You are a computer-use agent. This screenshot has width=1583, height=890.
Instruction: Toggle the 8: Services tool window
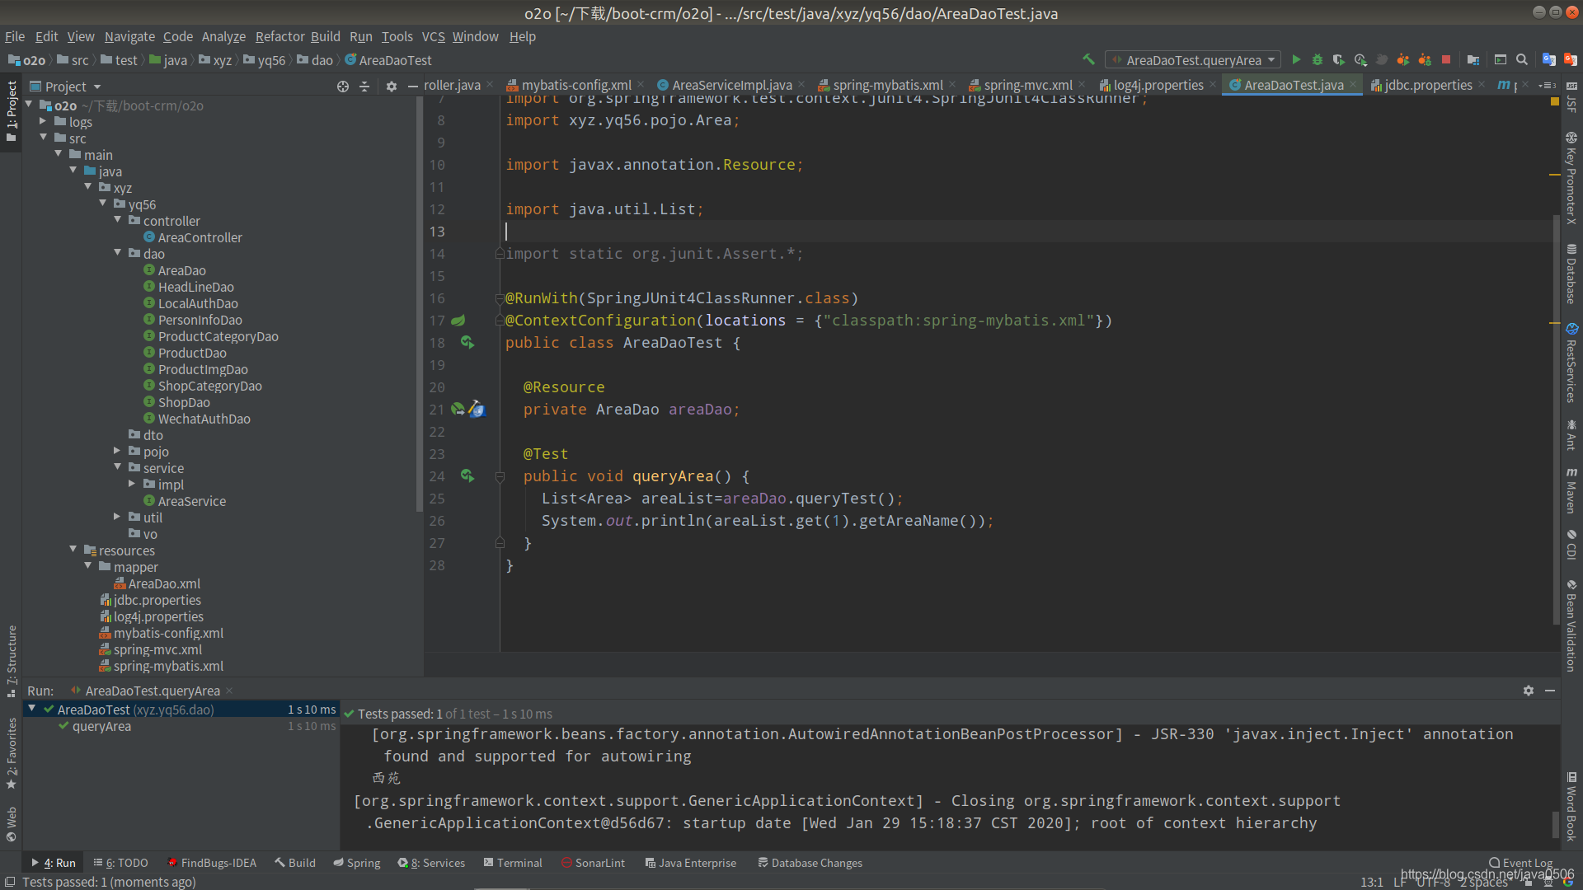(x=431, y=863)
